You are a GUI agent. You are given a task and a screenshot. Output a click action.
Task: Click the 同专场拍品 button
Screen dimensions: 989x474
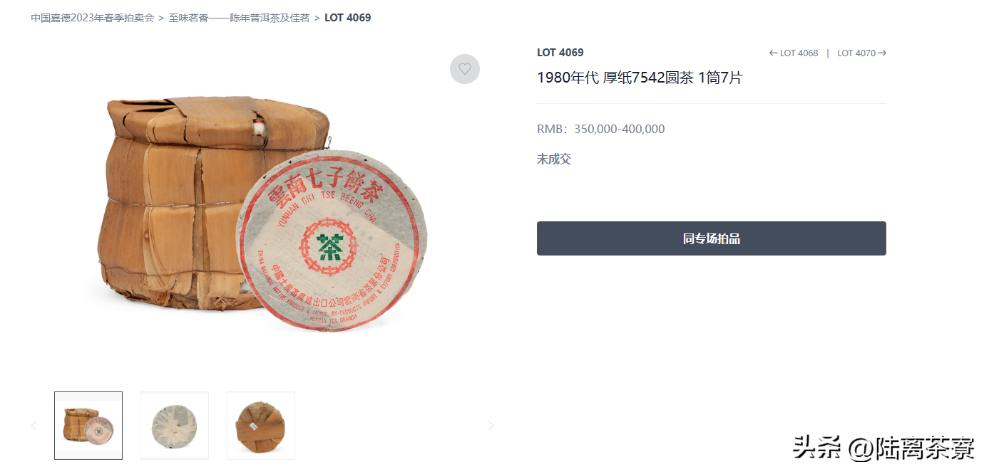point(712,238)
